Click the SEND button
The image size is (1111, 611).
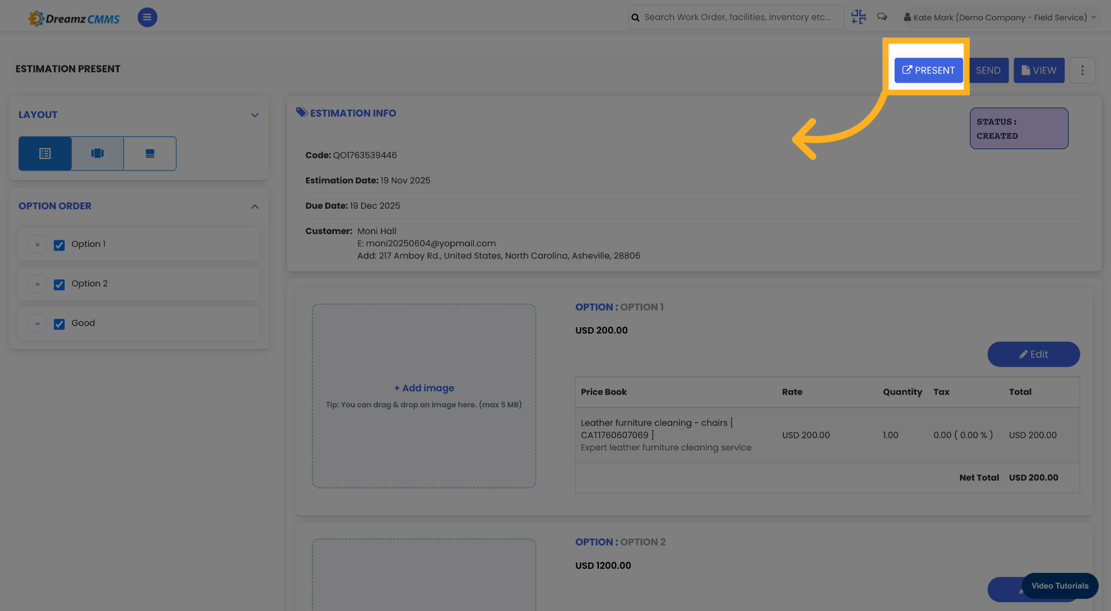pos(988,70)
